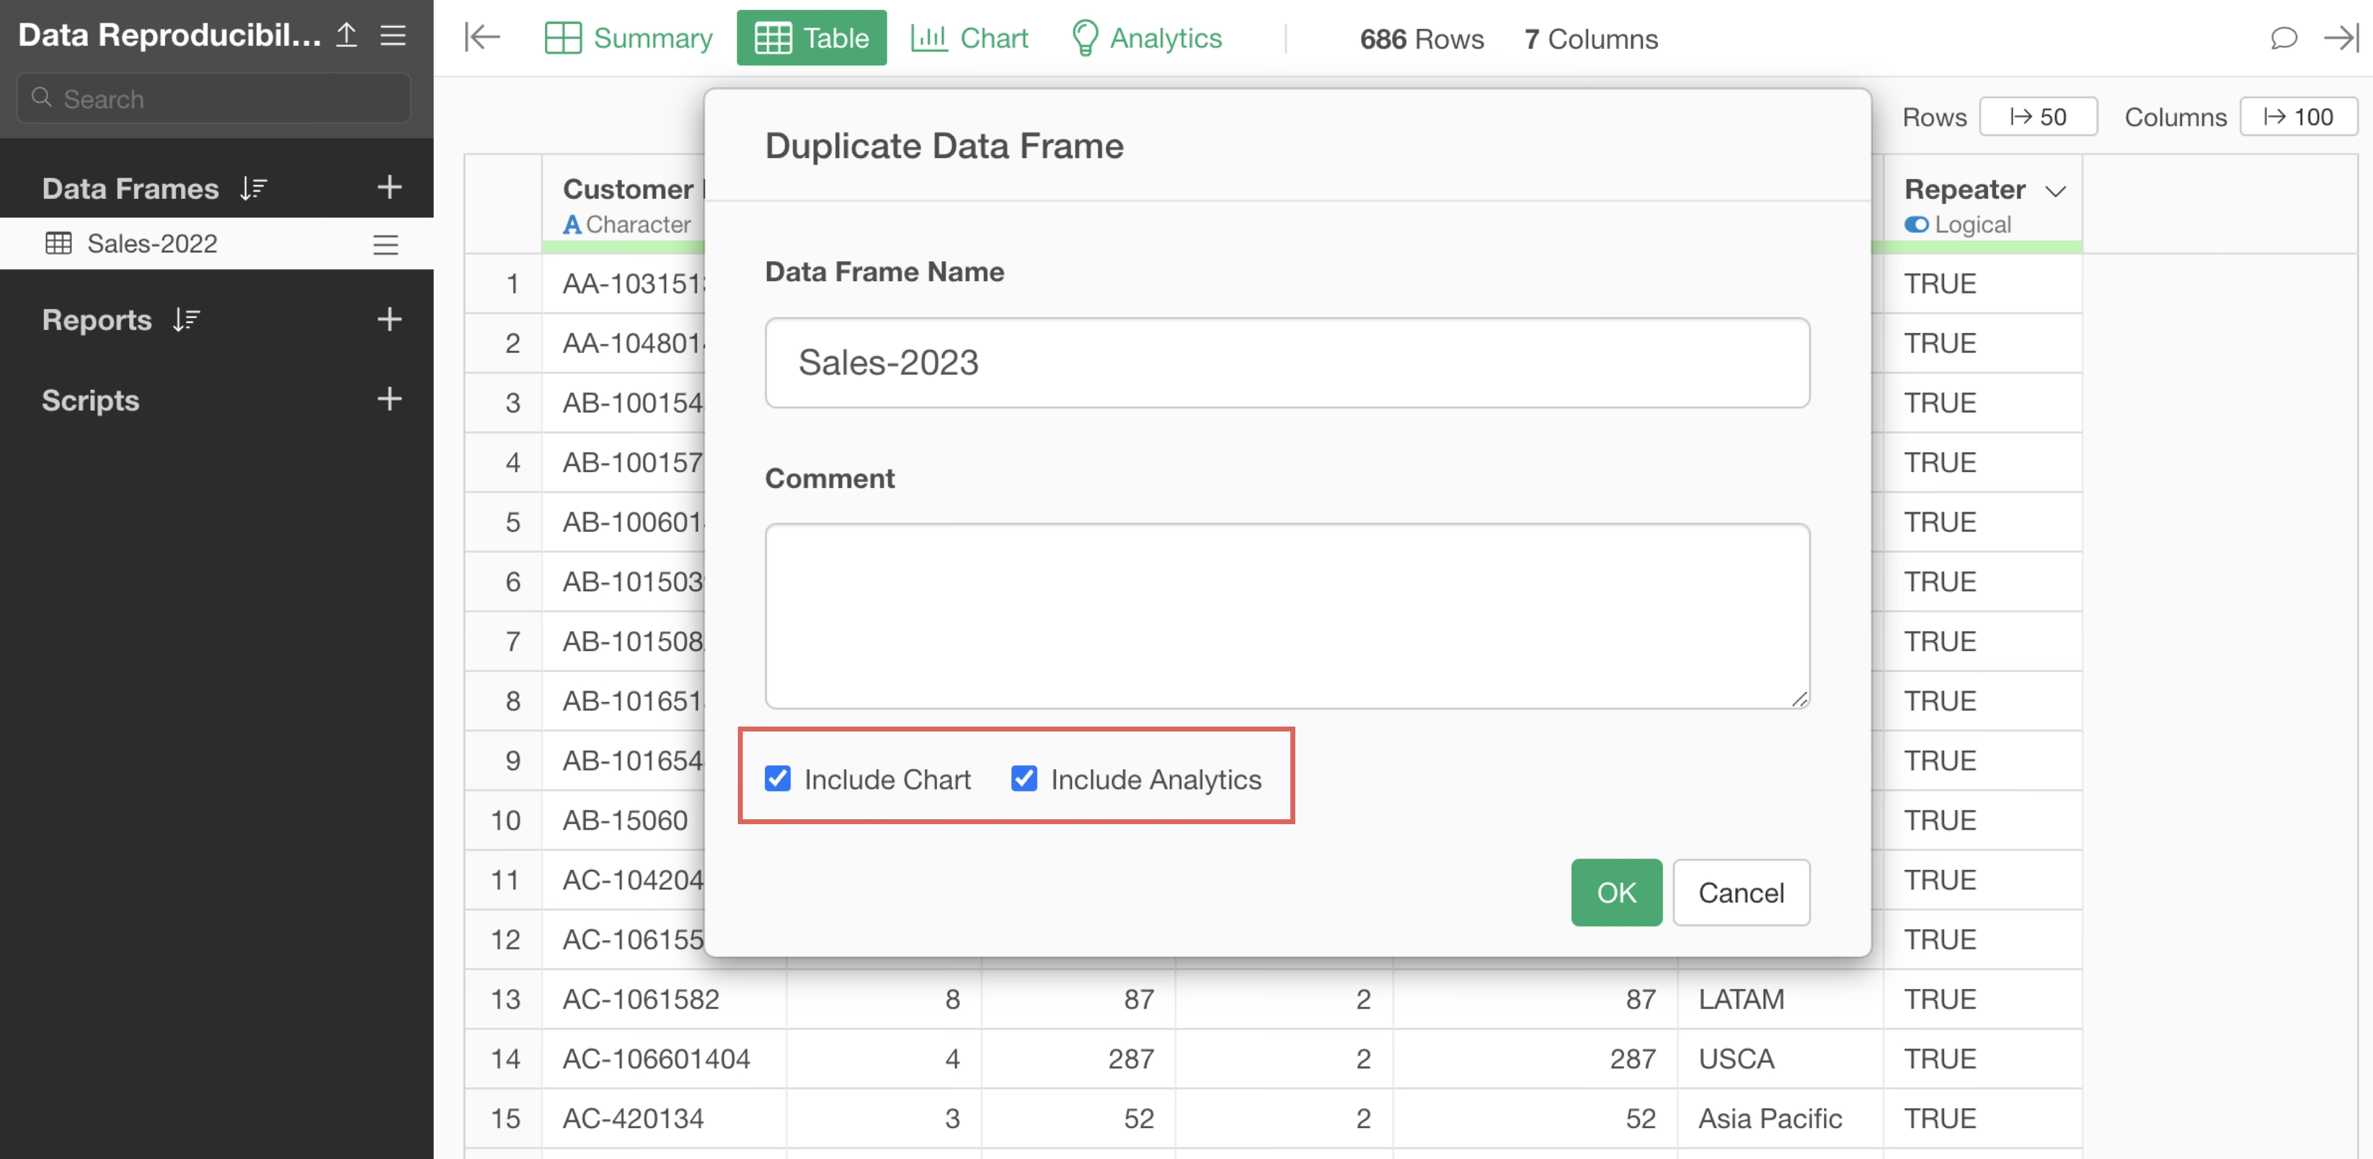Add a new Report with plus

(x=390, y=319)
